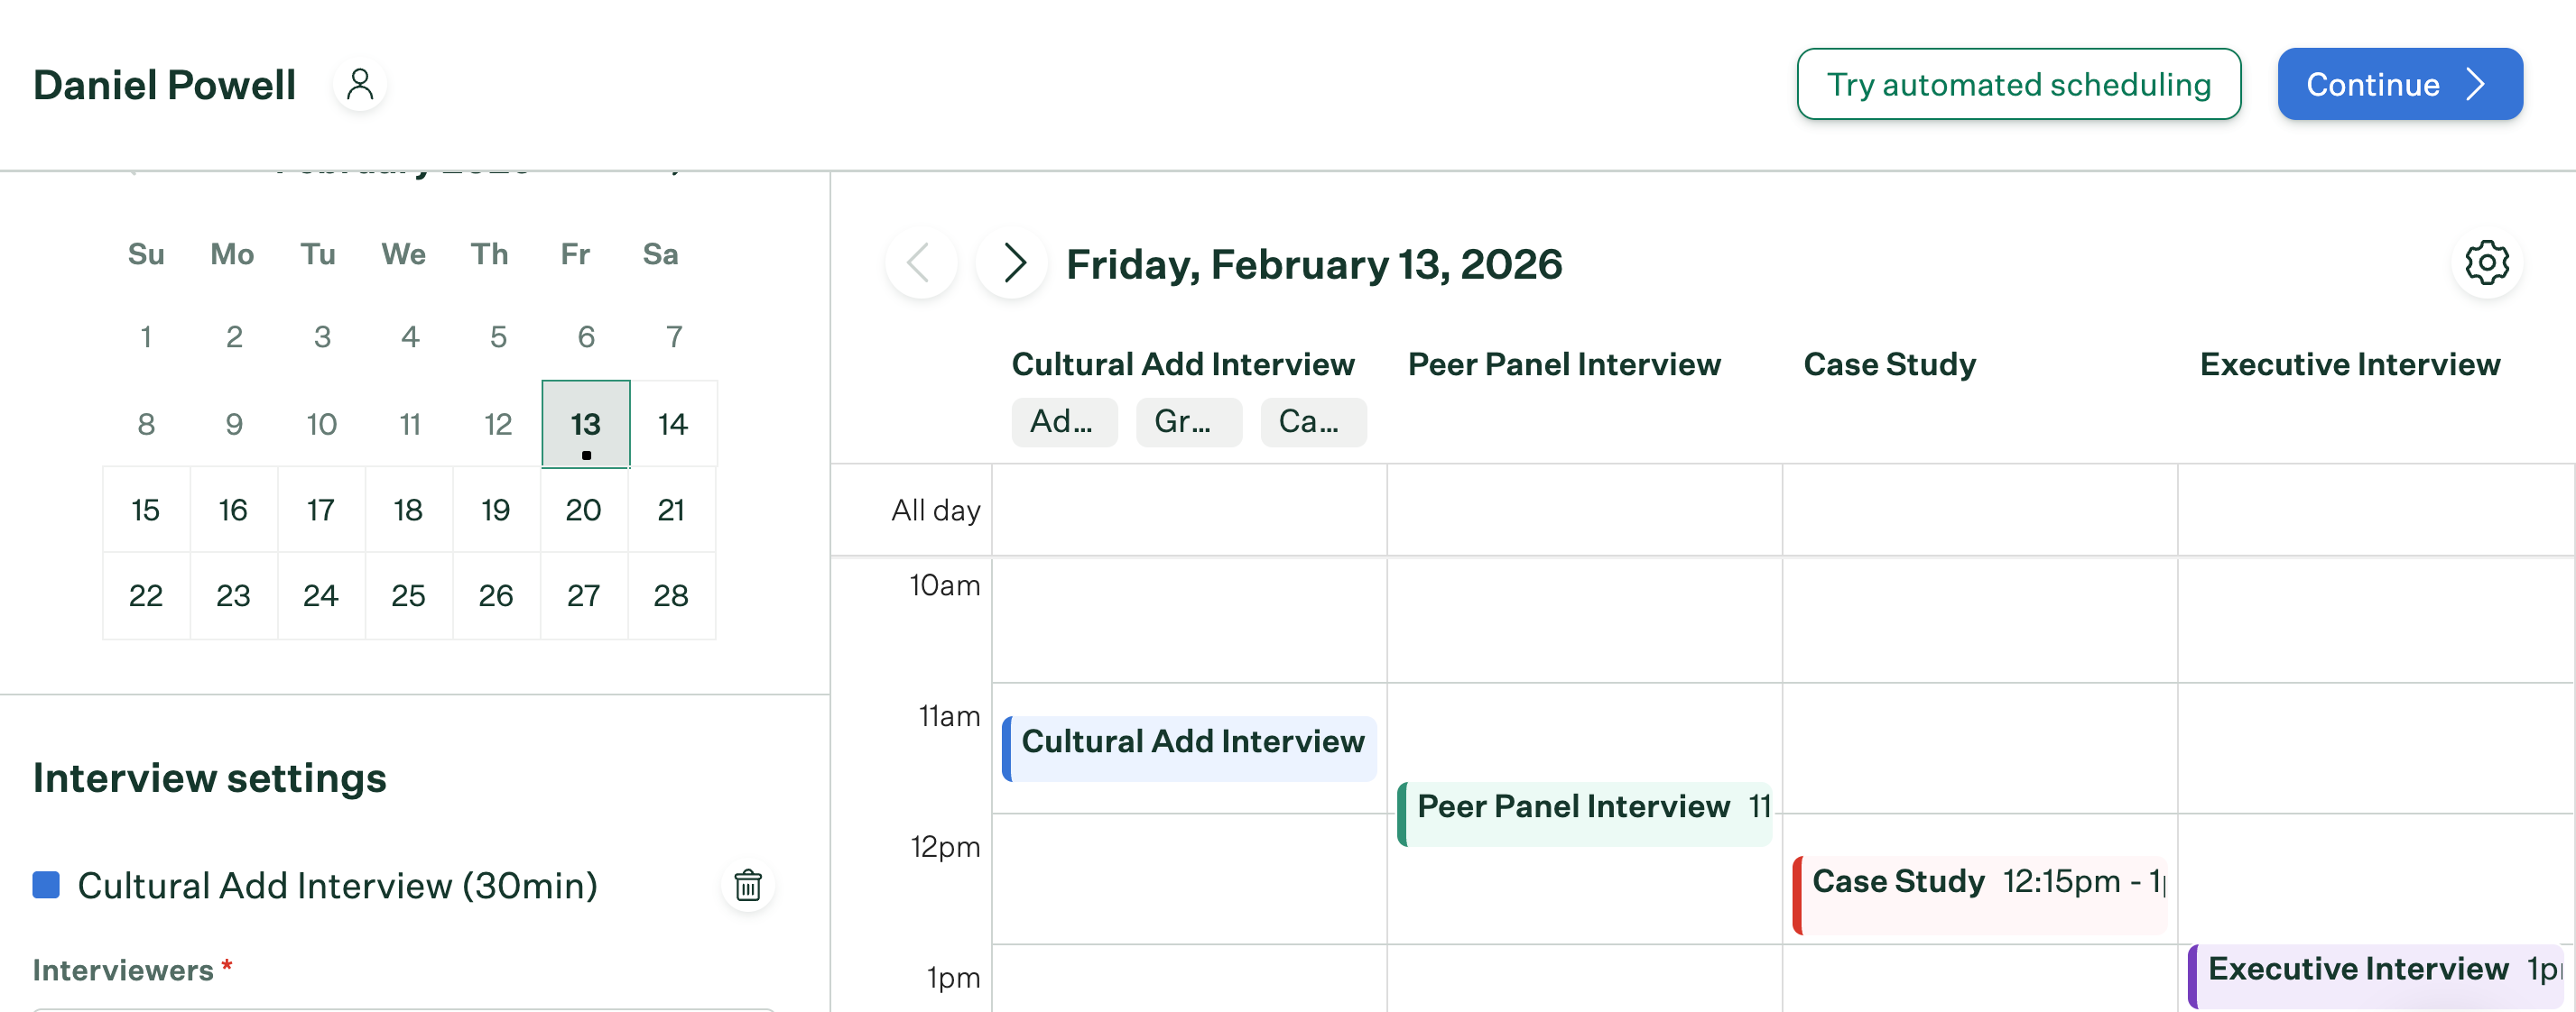Select February 13 in the mini calendar
This screenshot has width=2576, height=1012.
pyautogui.click(x=585, y=424)
